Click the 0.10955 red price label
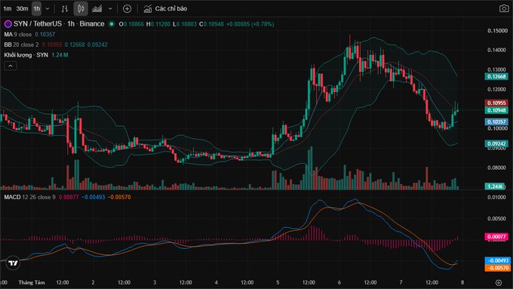513x289 pixels. [496, 103]
